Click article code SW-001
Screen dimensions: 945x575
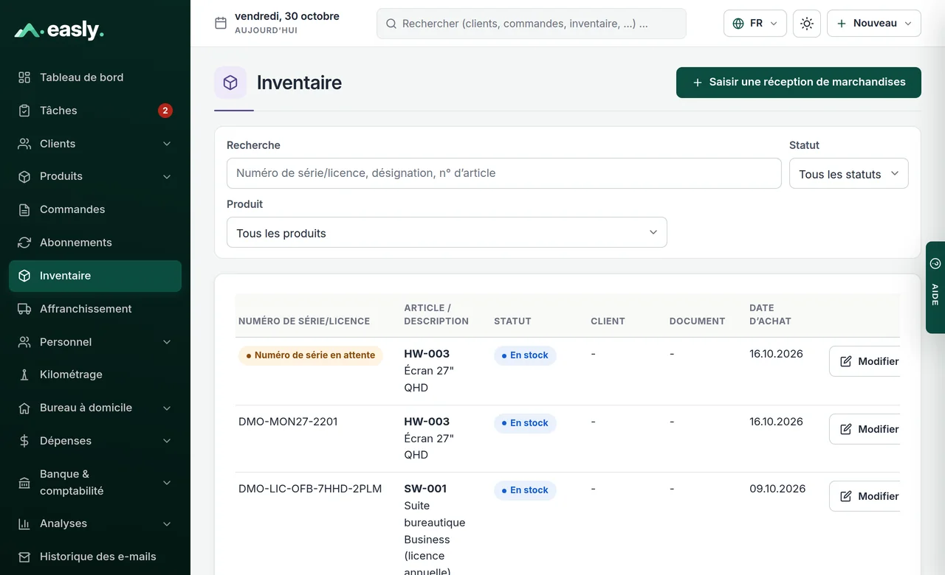point(427,489)
